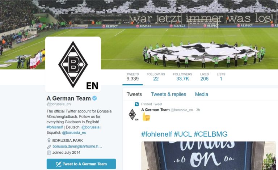Viewport: 278px width, 170px height.
Task: Show the 33.7K Followers list
Action: tap(182, 77)
